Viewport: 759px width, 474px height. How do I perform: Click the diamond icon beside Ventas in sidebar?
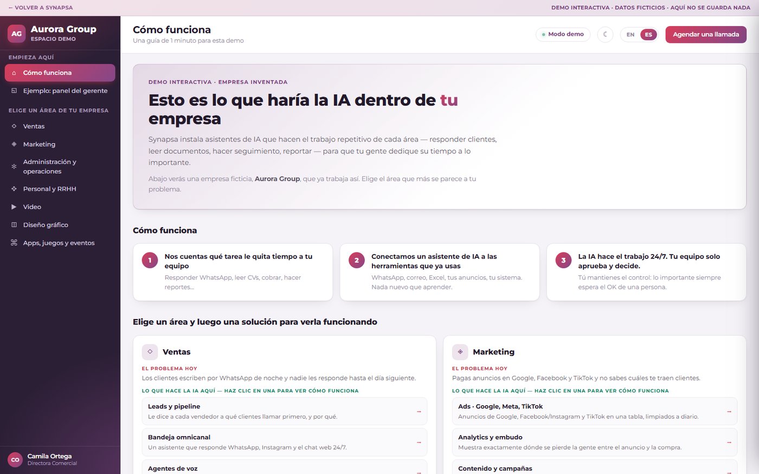coord(14,126)
